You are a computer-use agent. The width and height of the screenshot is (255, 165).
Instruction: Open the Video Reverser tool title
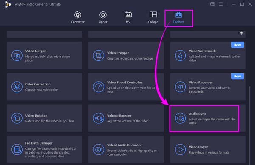[201, 82]
